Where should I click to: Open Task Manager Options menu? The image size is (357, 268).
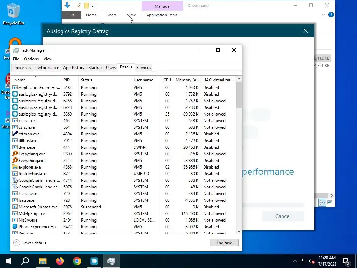(x=31, y=59)
